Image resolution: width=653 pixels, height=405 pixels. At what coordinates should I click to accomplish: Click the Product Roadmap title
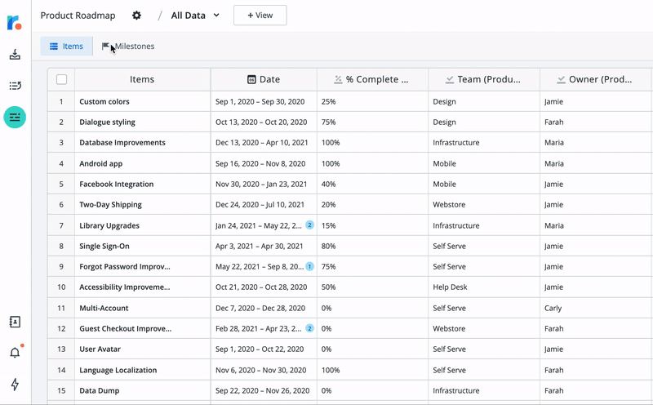[x=78, y=16]
